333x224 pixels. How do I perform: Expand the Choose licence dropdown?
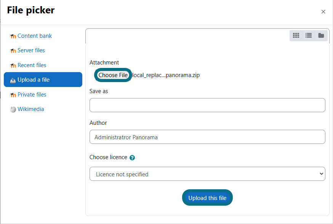(x=207, y=174)
